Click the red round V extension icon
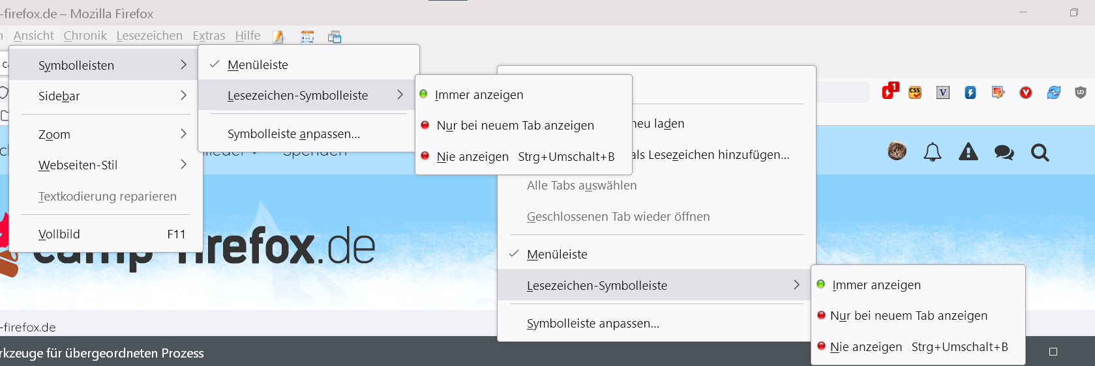1095x366 pixels. (x=1026, y=92)
